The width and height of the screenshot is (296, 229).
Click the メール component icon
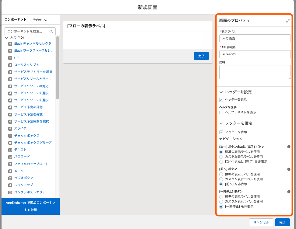(10, 171)
